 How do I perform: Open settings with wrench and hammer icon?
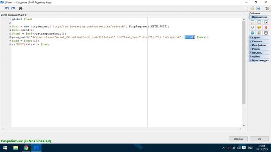tap(267, 8)
